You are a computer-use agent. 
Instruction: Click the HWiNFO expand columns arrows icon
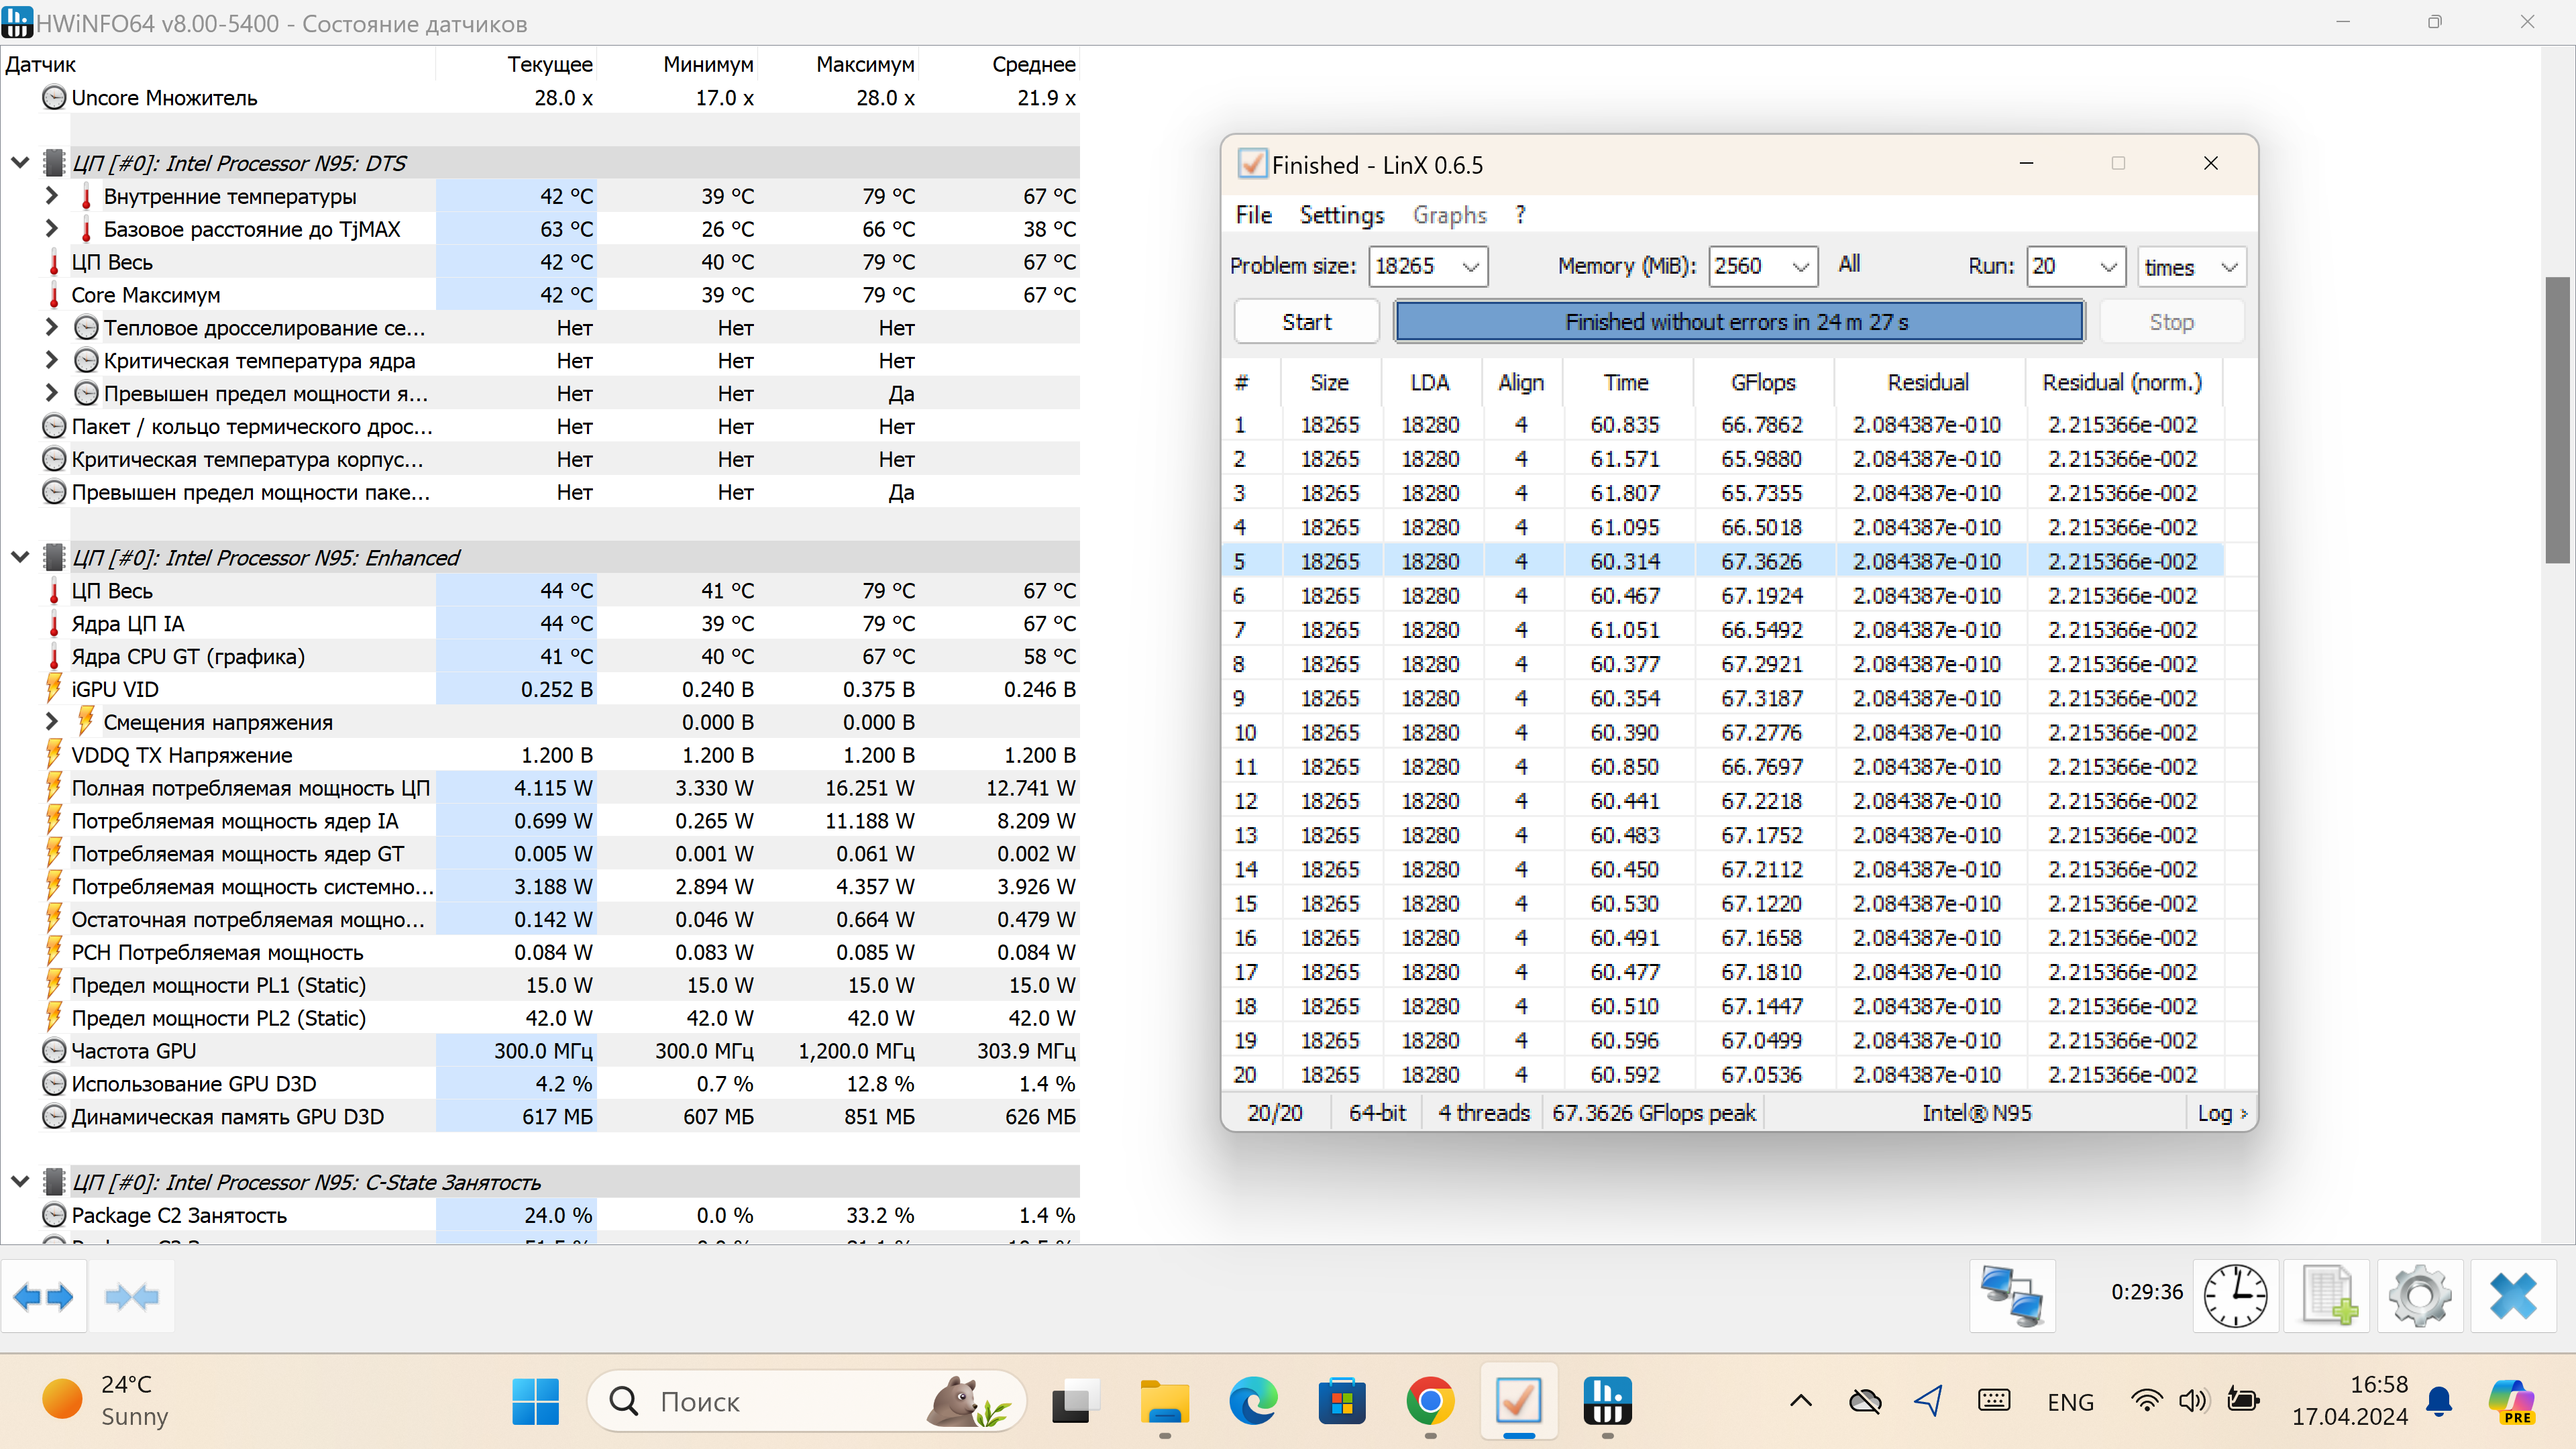[44, 1297]
